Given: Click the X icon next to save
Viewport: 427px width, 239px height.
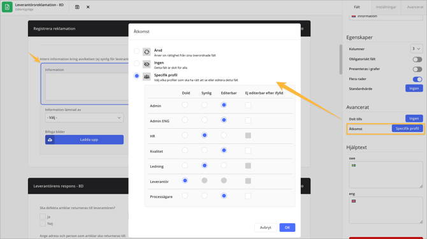Looking at the screenshot, I should 88,7.
